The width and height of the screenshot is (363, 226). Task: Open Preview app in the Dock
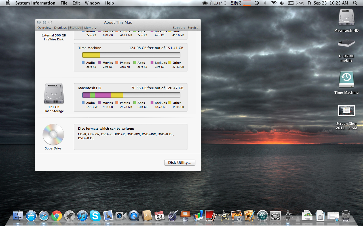[250, 216]
